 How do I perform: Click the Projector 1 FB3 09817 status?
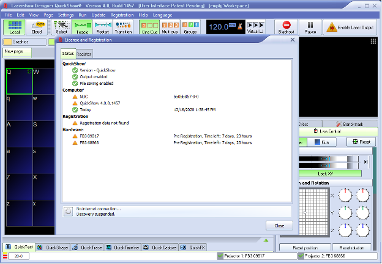pyautogui.click(x=257, y=256)
